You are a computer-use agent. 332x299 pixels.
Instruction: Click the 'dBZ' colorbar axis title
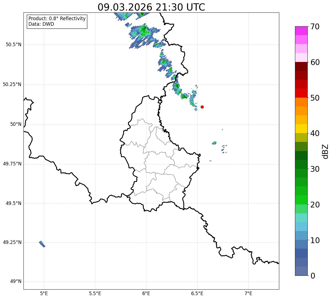326,151
